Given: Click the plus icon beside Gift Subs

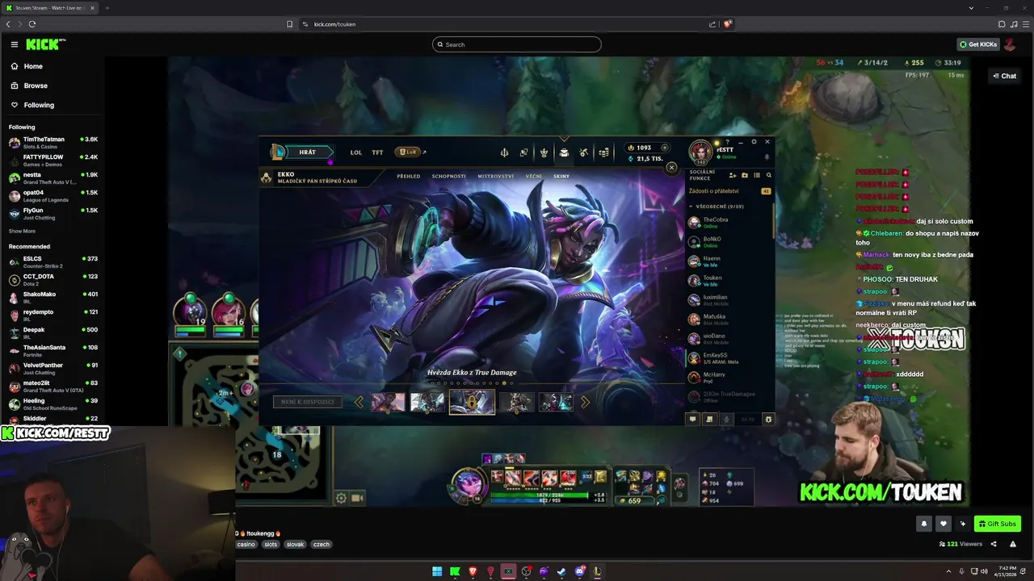Looking at the screenshot, I should coord(962,524).
